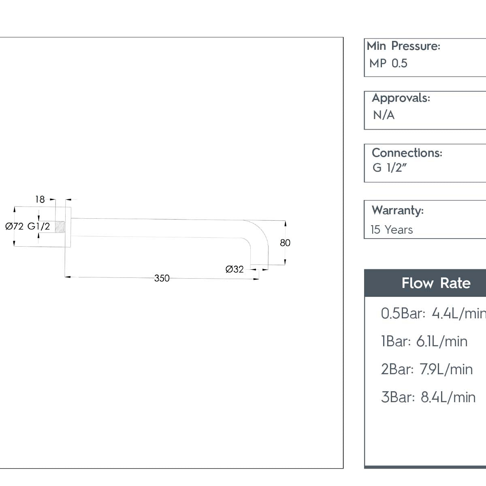
Task: Click the Ø72 flange diameter label
Action: pyautogui.click(x=15, y=226)
